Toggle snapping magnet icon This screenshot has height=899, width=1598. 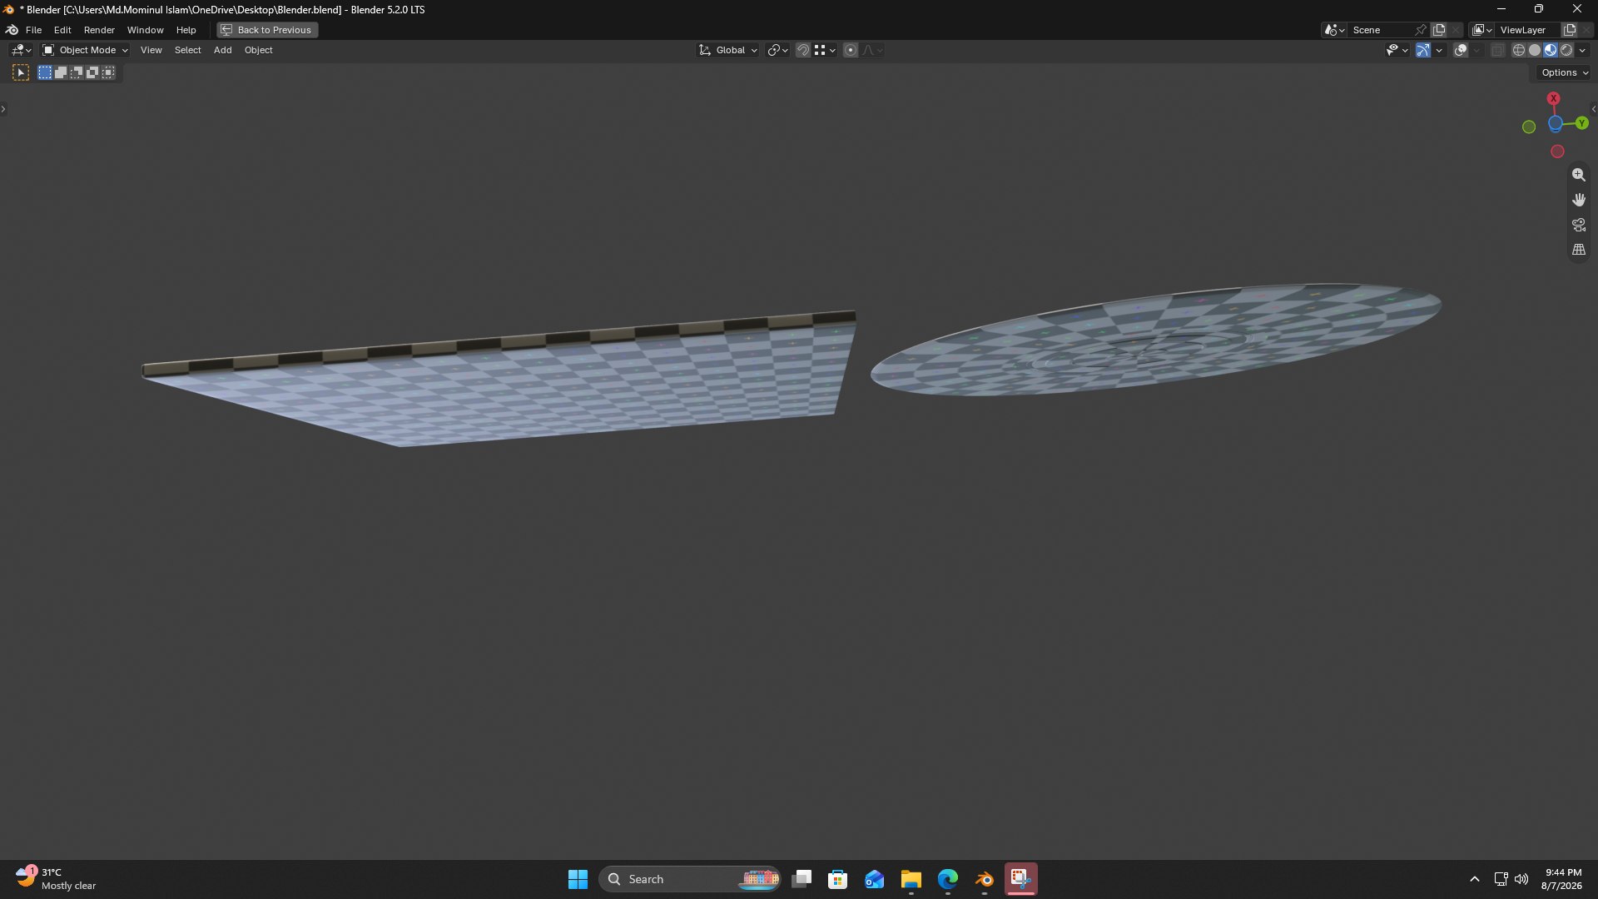(x=802, y=50)
